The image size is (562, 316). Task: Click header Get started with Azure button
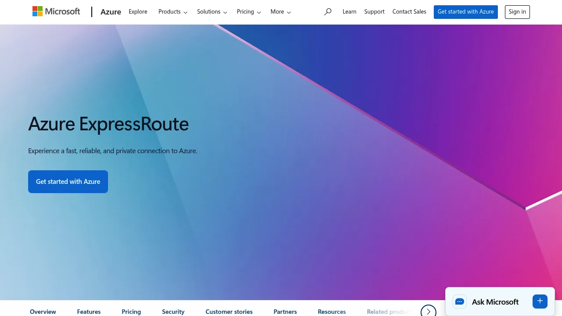(x=466, y=12)
